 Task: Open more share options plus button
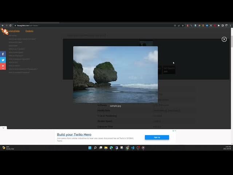(3, 66)
